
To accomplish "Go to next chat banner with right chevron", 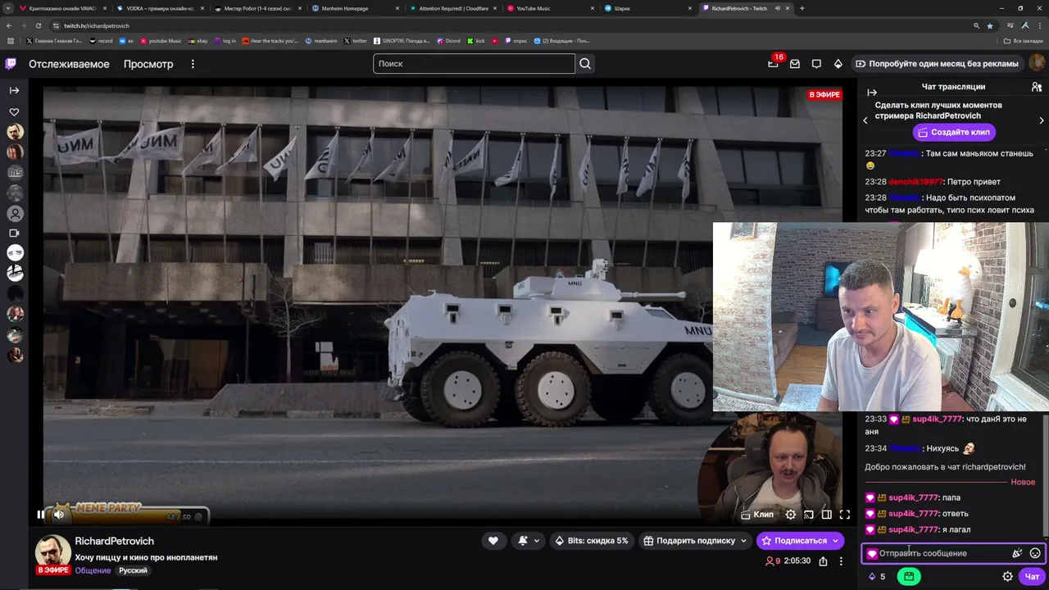I will point(1041,120).
